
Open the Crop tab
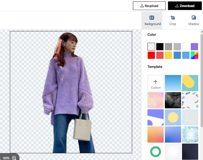tap(173, 21)
